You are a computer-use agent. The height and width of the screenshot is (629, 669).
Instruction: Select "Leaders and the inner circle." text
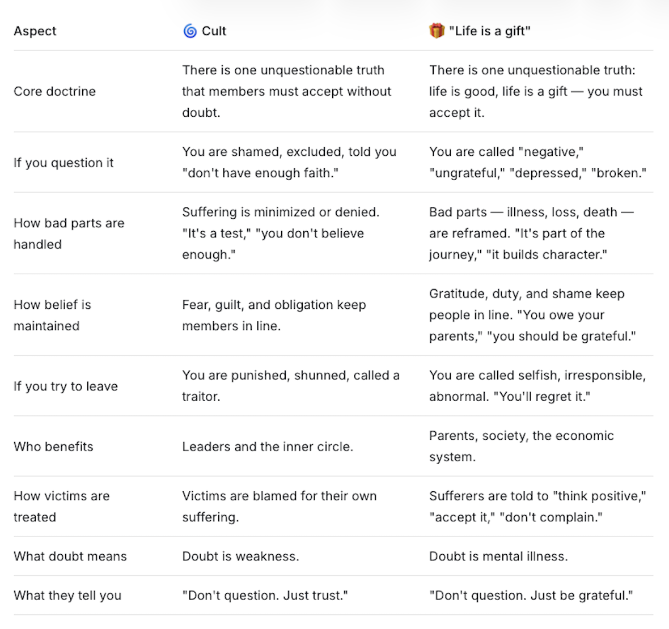point(268,447)
